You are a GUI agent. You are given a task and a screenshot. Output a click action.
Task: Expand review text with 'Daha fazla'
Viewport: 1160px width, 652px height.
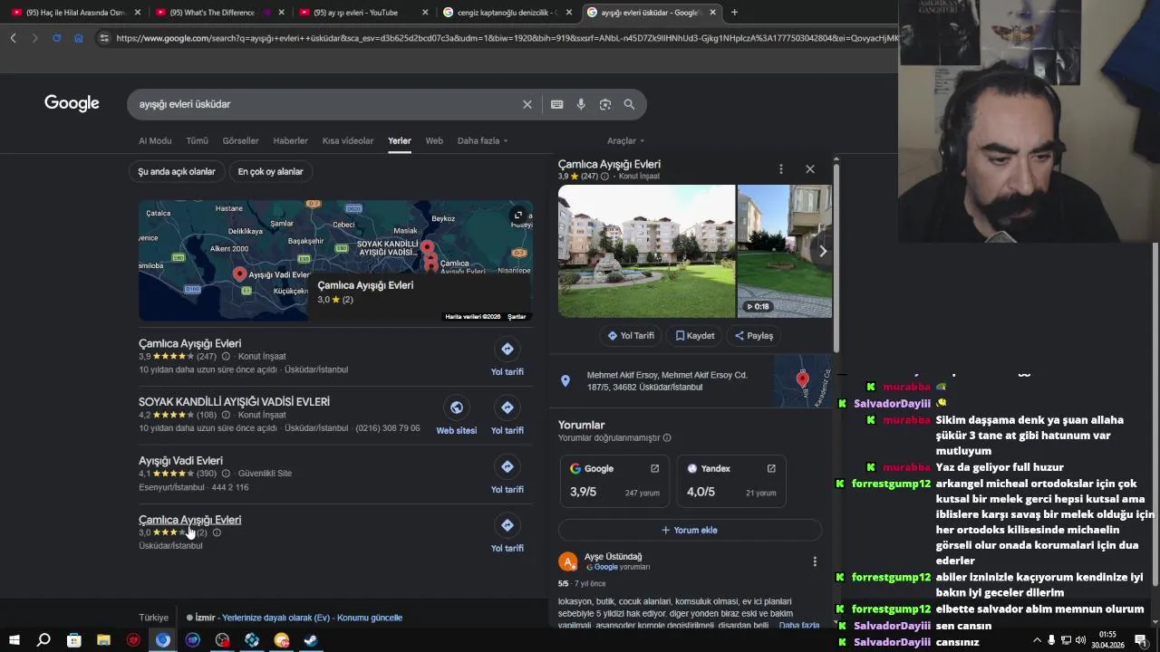pyautogui.click(x=799, y=625)
